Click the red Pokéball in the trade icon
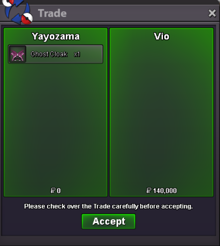Viewport: 220px width, 246px height. tap(27, 19)
